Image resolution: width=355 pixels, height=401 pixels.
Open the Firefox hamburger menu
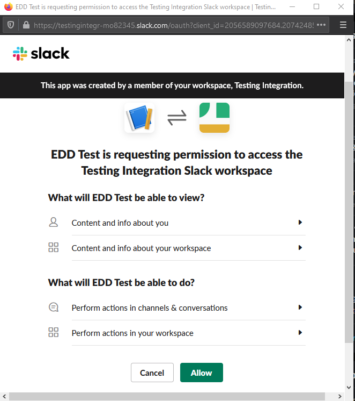[343, 25]
